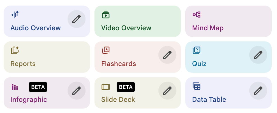The width and height of the screenshot is (277, 113).
Task: Click the Reports sparkle document icon
Action: pos(15,50)
